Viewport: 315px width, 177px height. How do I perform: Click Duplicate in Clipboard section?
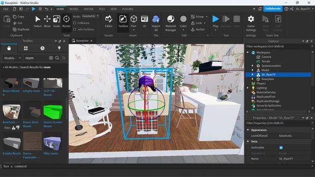click(x=21, y=29)
